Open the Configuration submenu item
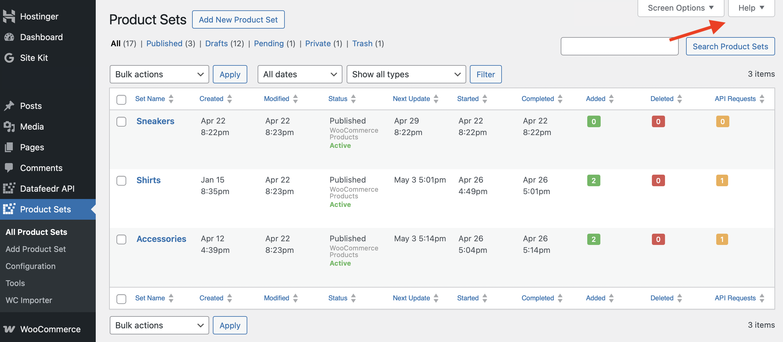Screen dimensions: 783x342 coord(30,266)
